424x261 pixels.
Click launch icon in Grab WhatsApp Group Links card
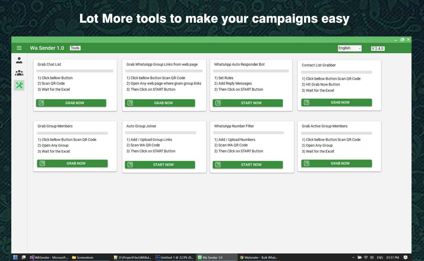pyautogui.click(x=130, y=103)
